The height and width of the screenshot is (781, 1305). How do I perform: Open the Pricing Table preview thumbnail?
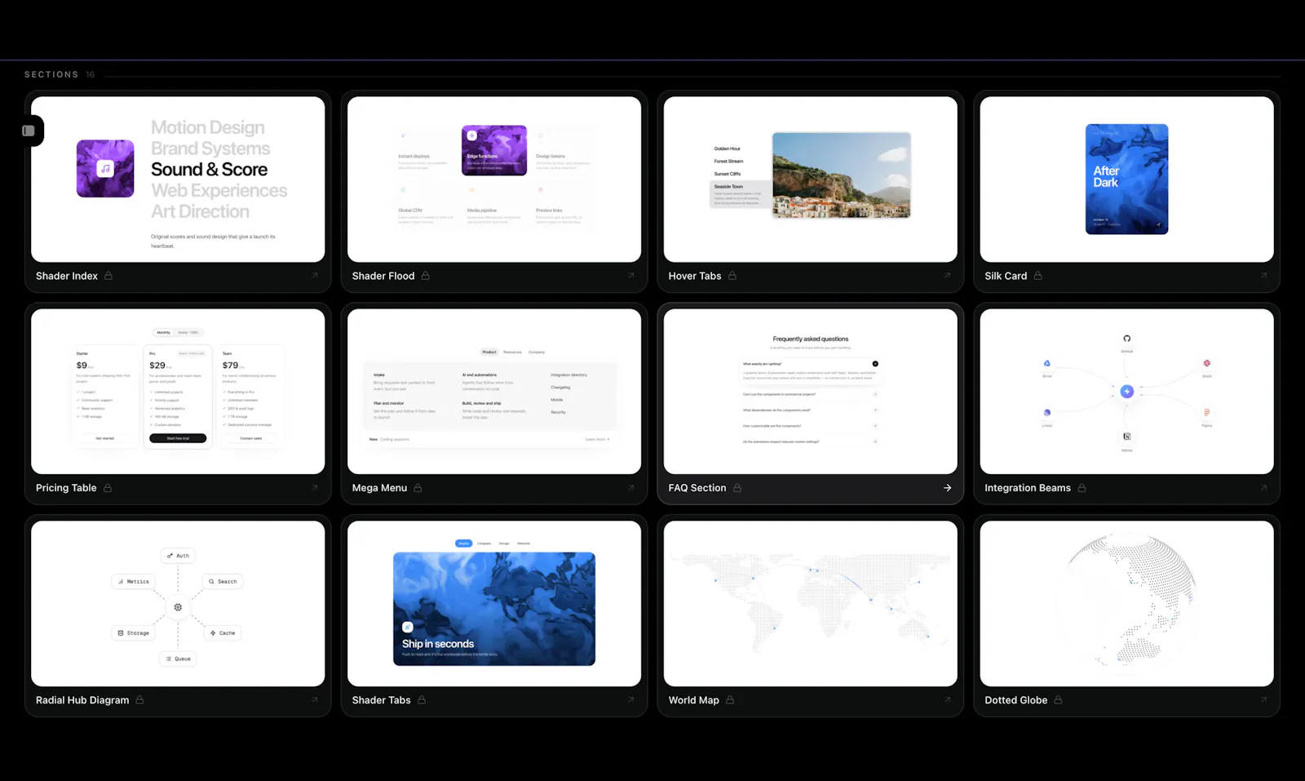coord(178,392)
